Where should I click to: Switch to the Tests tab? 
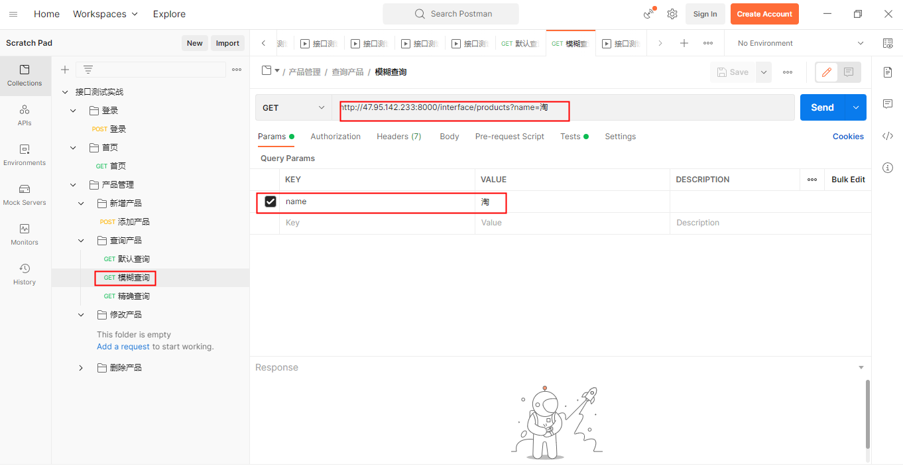point(574,137)
